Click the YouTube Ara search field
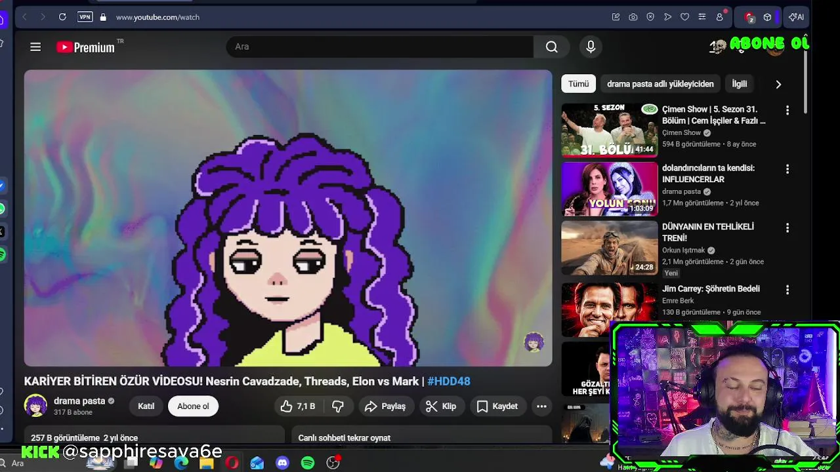 [x=379, y=47]
